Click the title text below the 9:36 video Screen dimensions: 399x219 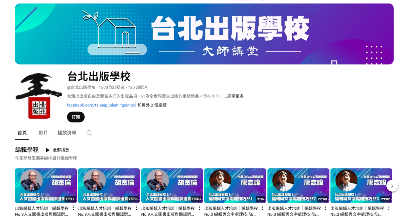(231, 211)
